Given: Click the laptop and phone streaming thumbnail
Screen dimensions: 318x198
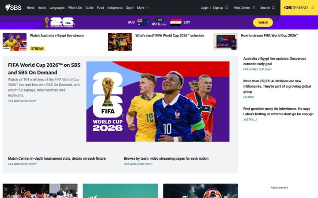Looking at the screenshot, I should (225, 42).
